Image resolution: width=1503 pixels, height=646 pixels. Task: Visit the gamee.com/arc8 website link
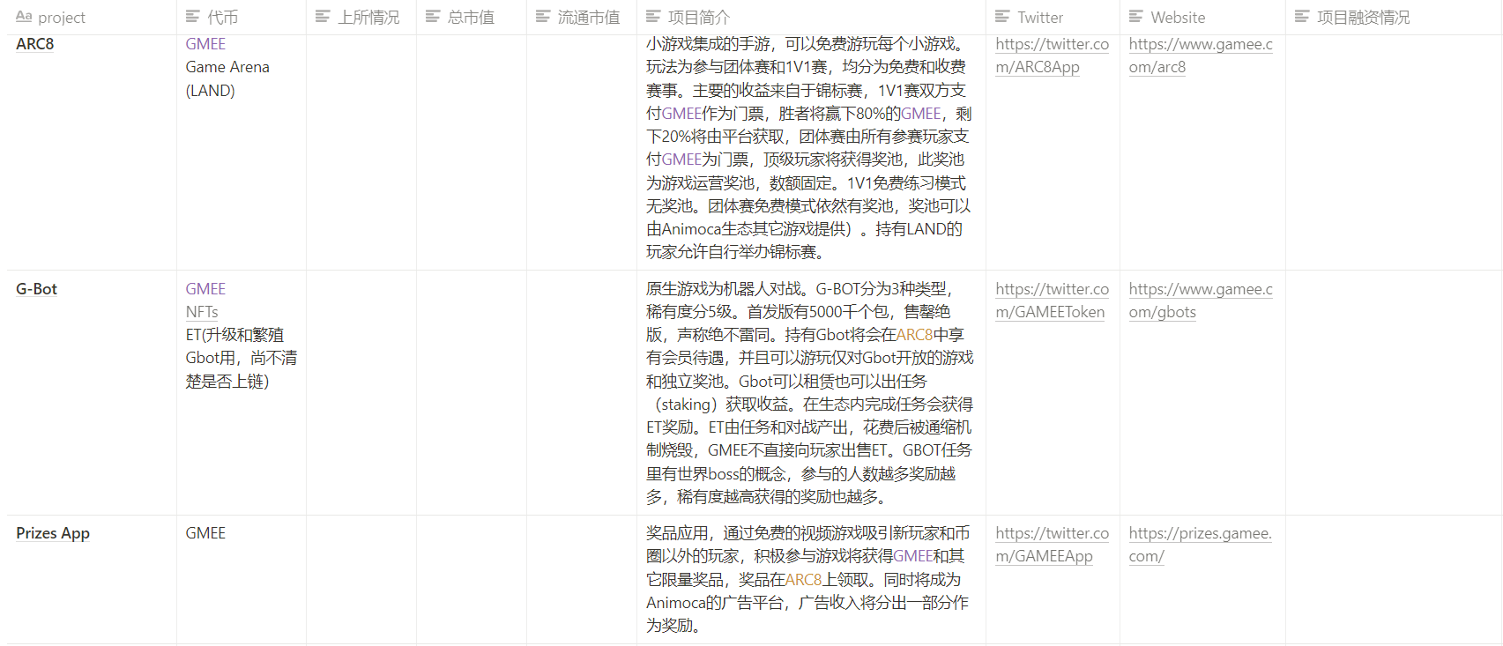[x=1200, y=56]
